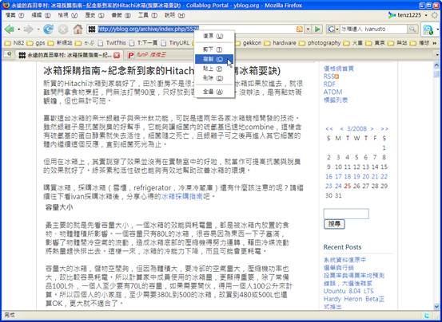Choose 剪下 (T) in the context menu
This screenshot has height=322, width=442.
pyautogui.click(x=214, y=49)
